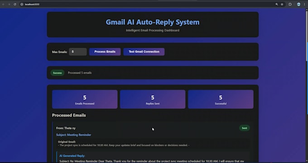Open 'Subject: Meeting Reminder' line
This screenshot has height=163, width=308.
[74, 135]
